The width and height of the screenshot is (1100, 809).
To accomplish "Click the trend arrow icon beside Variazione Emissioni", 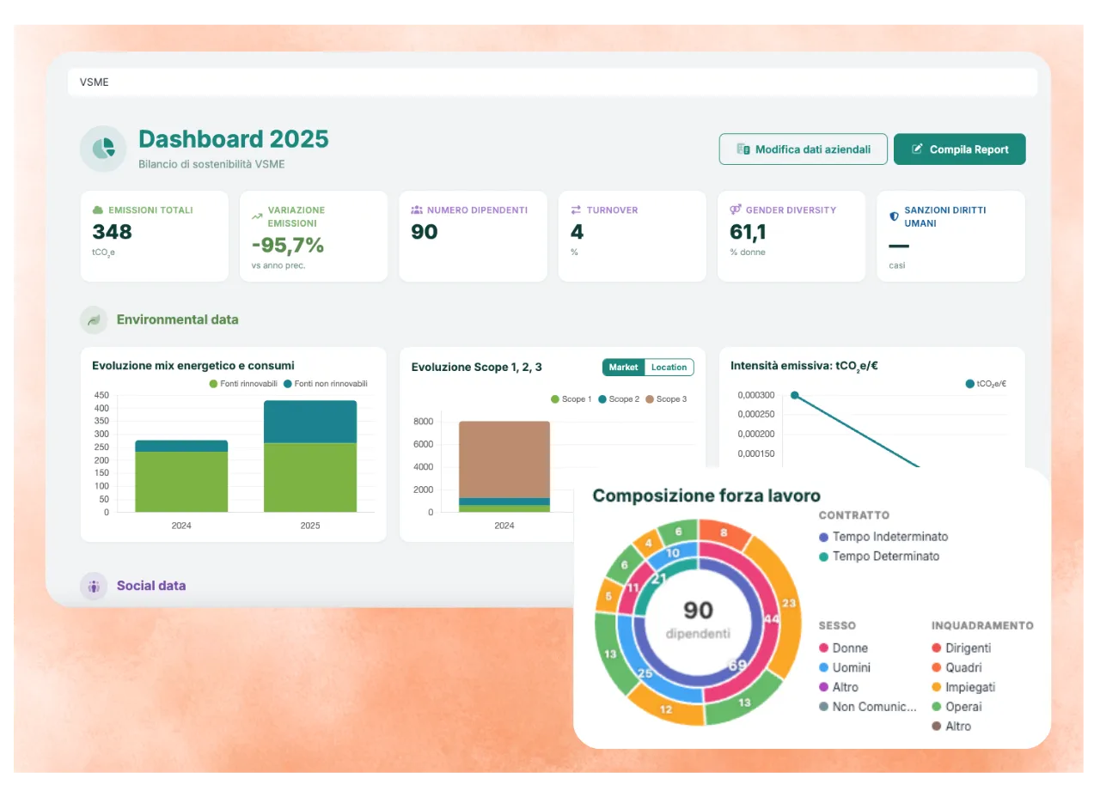I will click(x=257, y=216).
